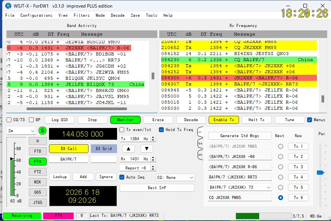Click the Rx Frequency vertical scrollbar thumb

click(x=323, y=99)
